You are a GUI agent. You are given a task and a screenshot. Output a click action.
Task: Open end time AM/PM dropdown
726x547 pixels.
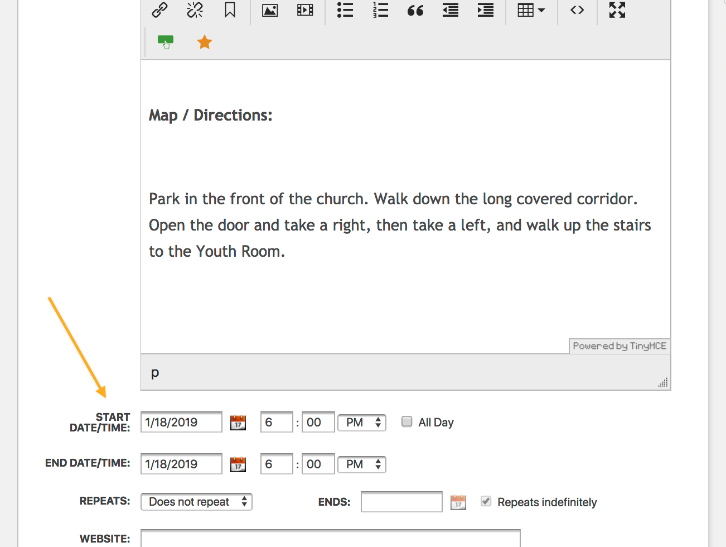click(x=362, y=464)
